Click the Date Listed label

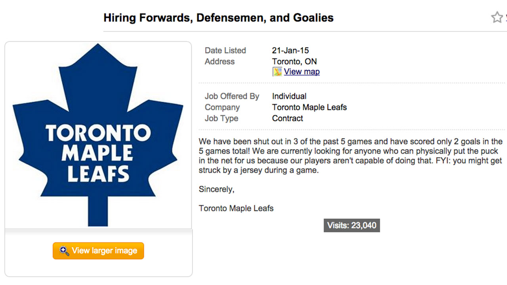tap(225, 50)
